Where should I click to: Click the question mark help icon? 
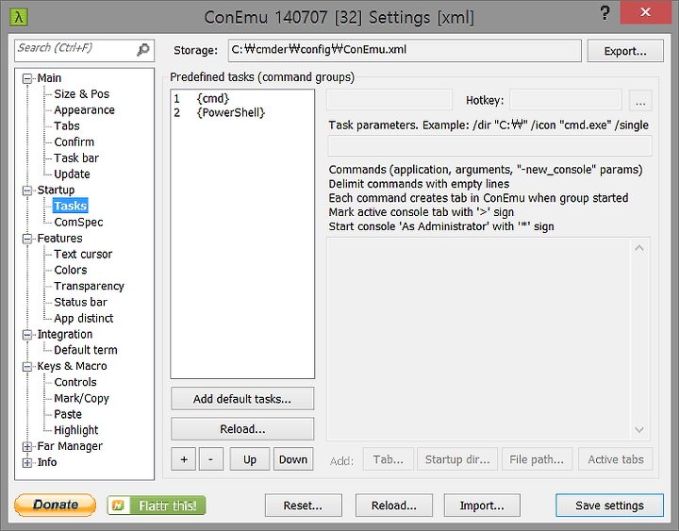(x=604, y=13)
